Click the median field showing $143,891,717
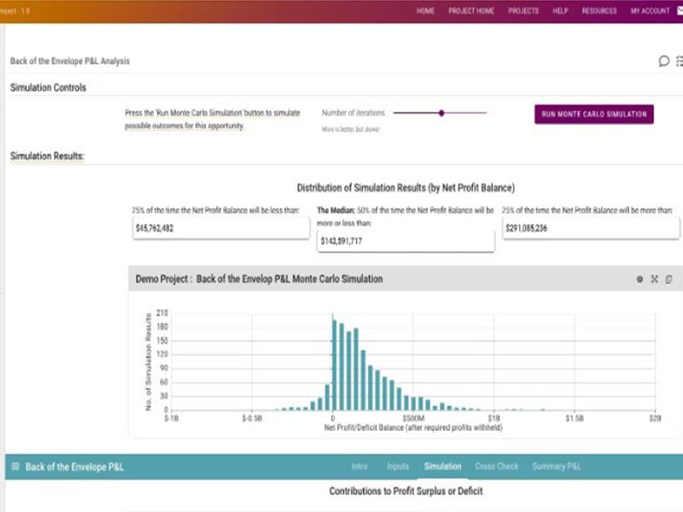The height and width of the screenshot is (512, 683). coord(406,241)
